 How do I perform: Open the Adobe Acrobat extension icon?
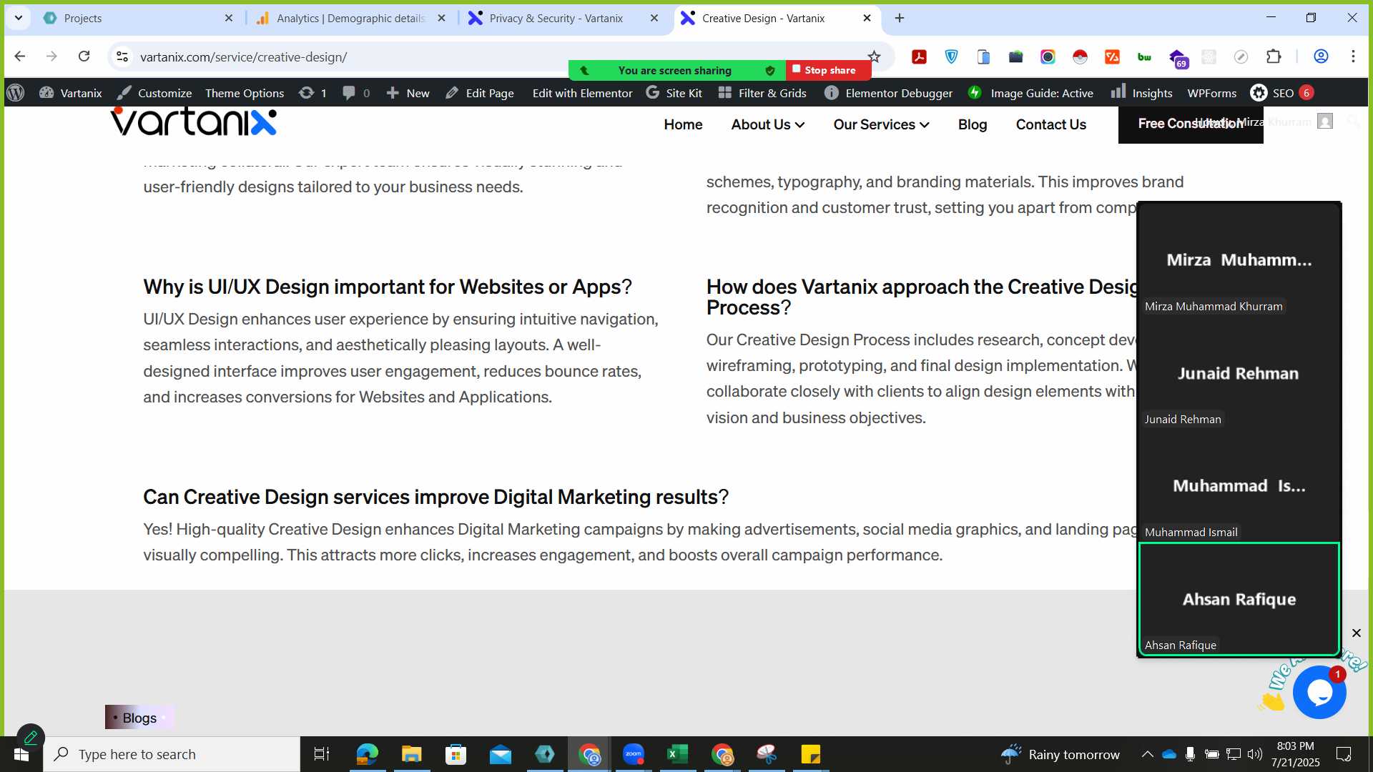point(919,56)
